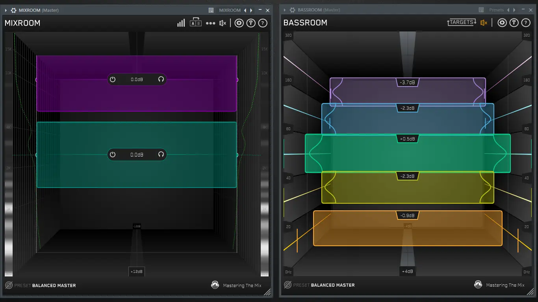Open the plugin menu gear in BASSROOM's title bar
Screen dimensions: 538x302
[292, 10]
